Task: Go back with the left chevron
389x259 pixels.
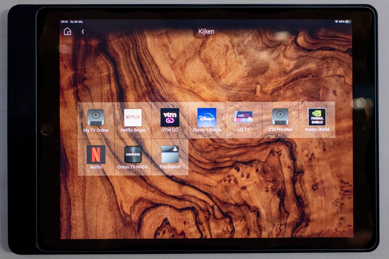Action: click(83, 31)
